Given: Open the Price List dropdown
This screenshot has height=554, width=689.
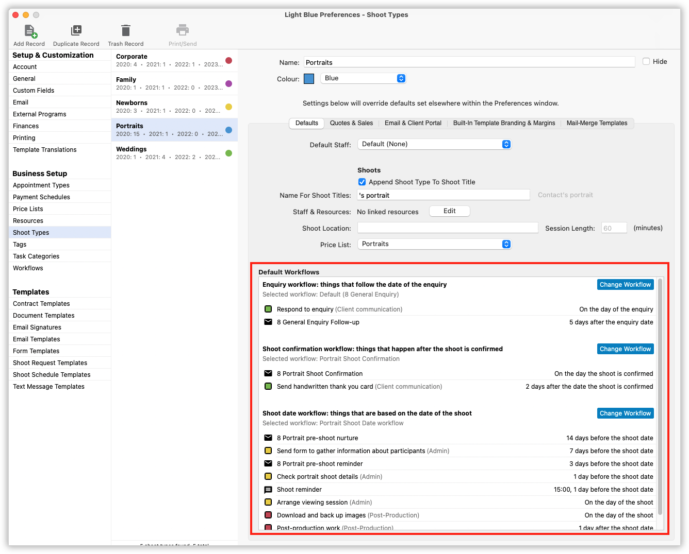Looking at the screenshot, I should pos(434,244).
